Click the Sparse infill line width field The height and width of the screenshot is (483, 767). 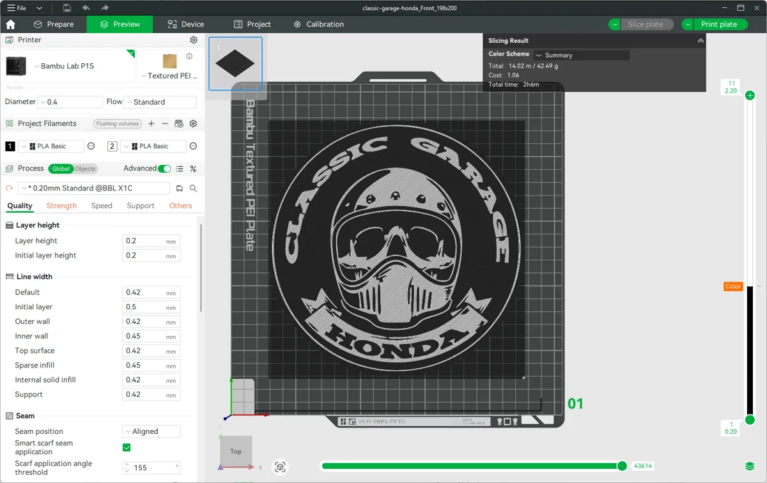point(151,365)
